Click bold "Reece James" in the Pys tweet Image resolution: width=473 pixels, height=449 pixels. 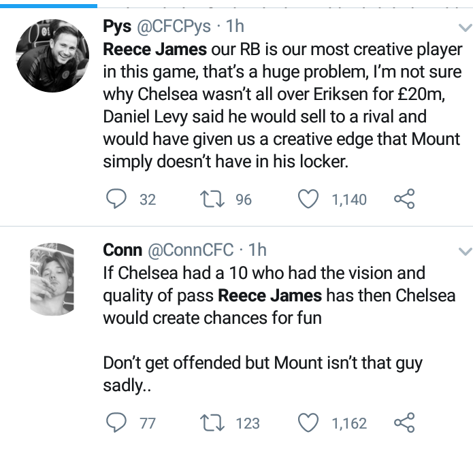click(152, 50)
